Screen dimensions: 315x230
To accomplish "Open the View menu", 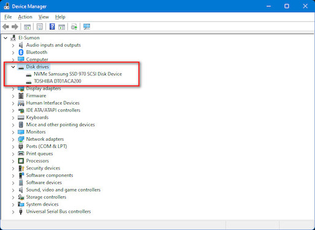I will (44, 17).
